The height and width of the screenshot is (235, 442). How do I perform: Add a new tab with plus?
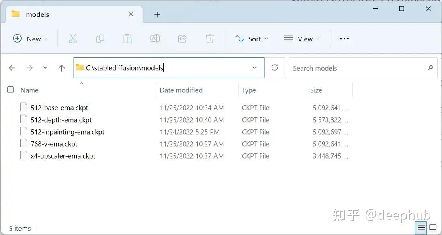click(157, 14)
